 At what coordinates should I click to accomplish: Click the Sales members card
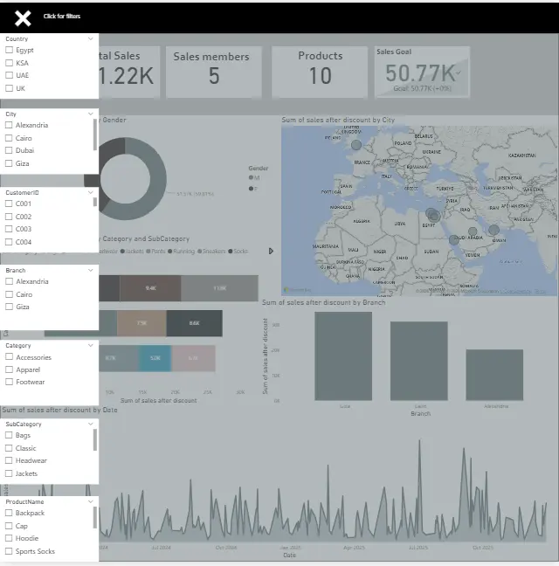[x=214, y=72]
